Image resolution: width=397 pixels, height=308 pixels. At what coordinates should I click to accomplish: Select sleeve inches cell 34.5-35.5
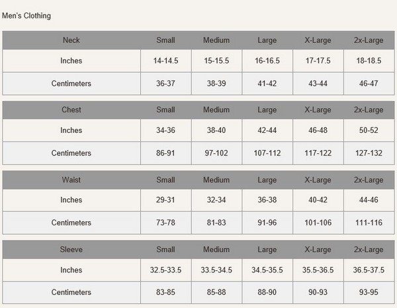click(267, 270)
